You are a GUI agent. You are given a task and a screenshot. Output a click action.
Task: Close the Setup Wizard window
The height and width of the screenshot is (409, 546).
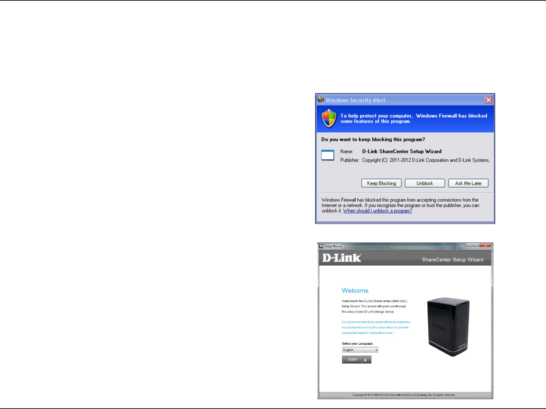[x=485, y=246]
